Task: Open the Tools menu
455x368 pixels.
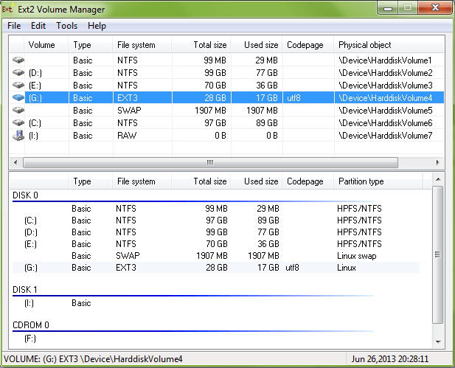Action: 67,26
